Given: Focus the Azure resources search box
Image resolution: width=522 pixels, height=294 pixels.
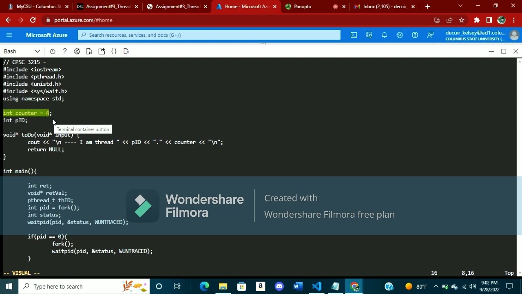Looking at the screenshot, I should [209, 35].
